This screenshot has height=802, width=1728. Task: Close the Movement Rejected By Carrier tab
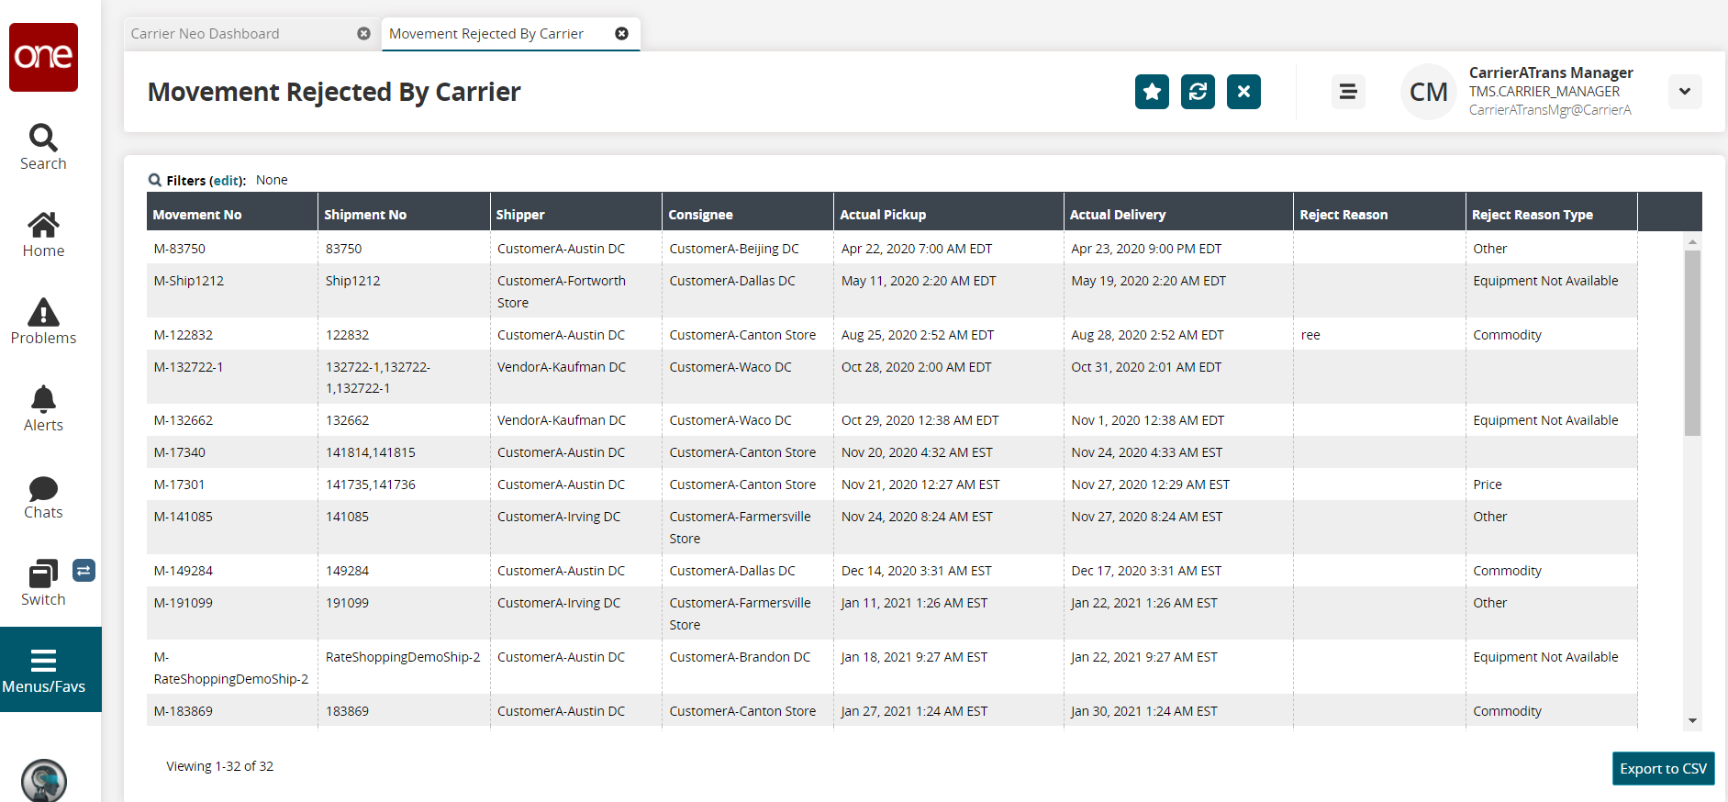coord(621,34)
